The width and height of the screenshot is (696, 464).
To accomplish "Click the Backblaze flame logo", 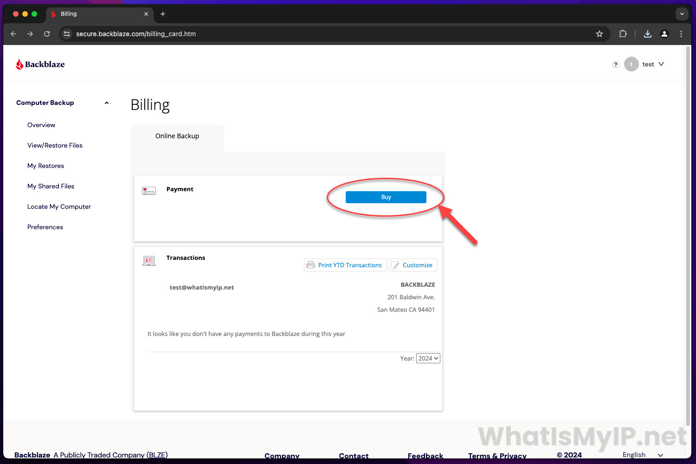I will click(x=19, y=64).
